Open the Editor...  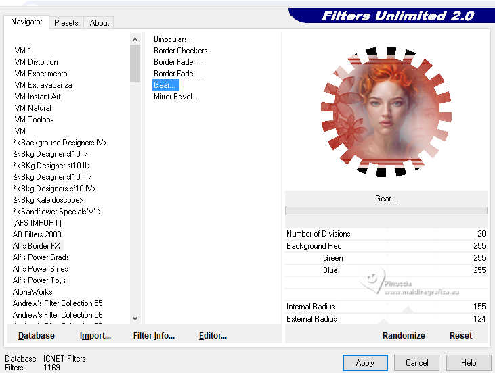tap(213, 336)
